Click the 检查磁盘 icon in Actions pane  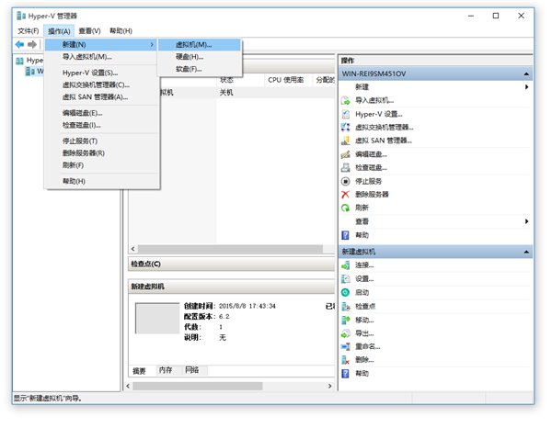tap(345, 167)
